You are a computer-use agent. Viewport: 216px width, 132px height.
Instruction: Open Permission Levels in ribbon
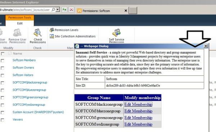click(64, 30)
